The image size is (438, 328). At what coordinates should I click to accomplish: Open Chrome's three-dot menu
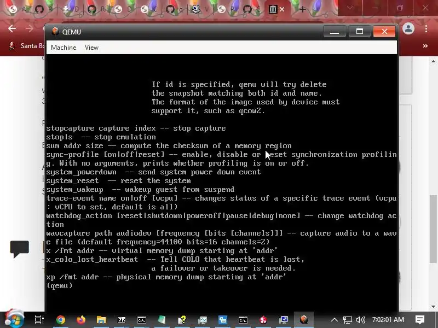(426, 28)
